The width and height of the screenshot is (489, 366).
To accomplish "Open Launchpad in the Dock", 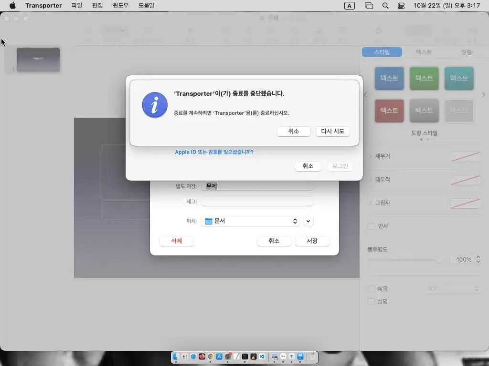I will point(185,356).
